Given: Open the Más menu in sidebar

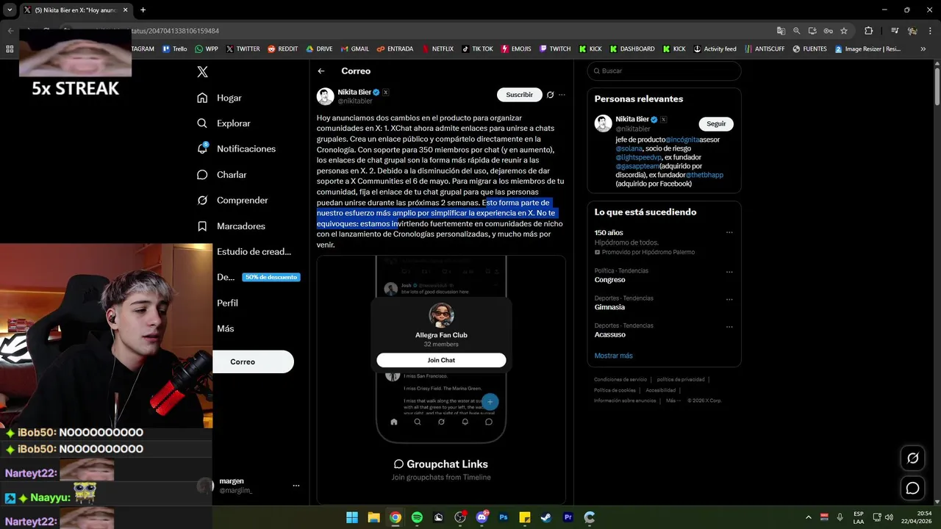Looking at the screenshot, I should click(x=225, y=328).
